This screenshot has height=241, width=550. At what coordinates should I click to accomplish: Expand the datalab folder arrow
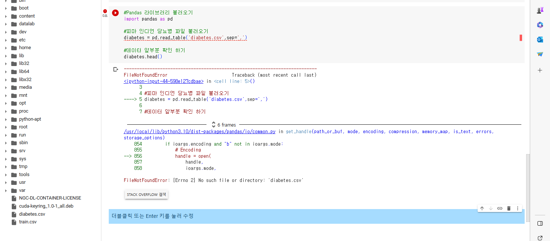(x=6, y=24)
